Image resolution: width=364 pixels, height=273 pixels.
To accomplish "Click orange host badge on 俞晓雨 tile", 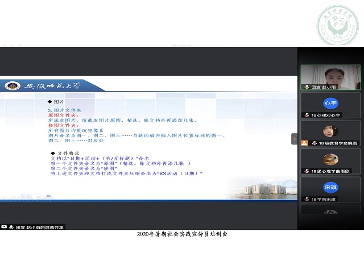I will coord(304,143).
